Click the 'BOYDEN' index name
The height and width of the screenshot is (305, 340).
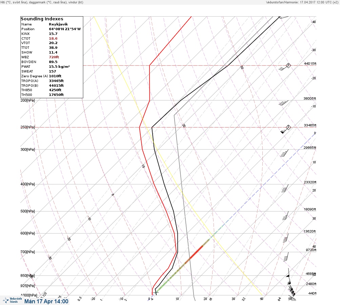click(28, 62)
